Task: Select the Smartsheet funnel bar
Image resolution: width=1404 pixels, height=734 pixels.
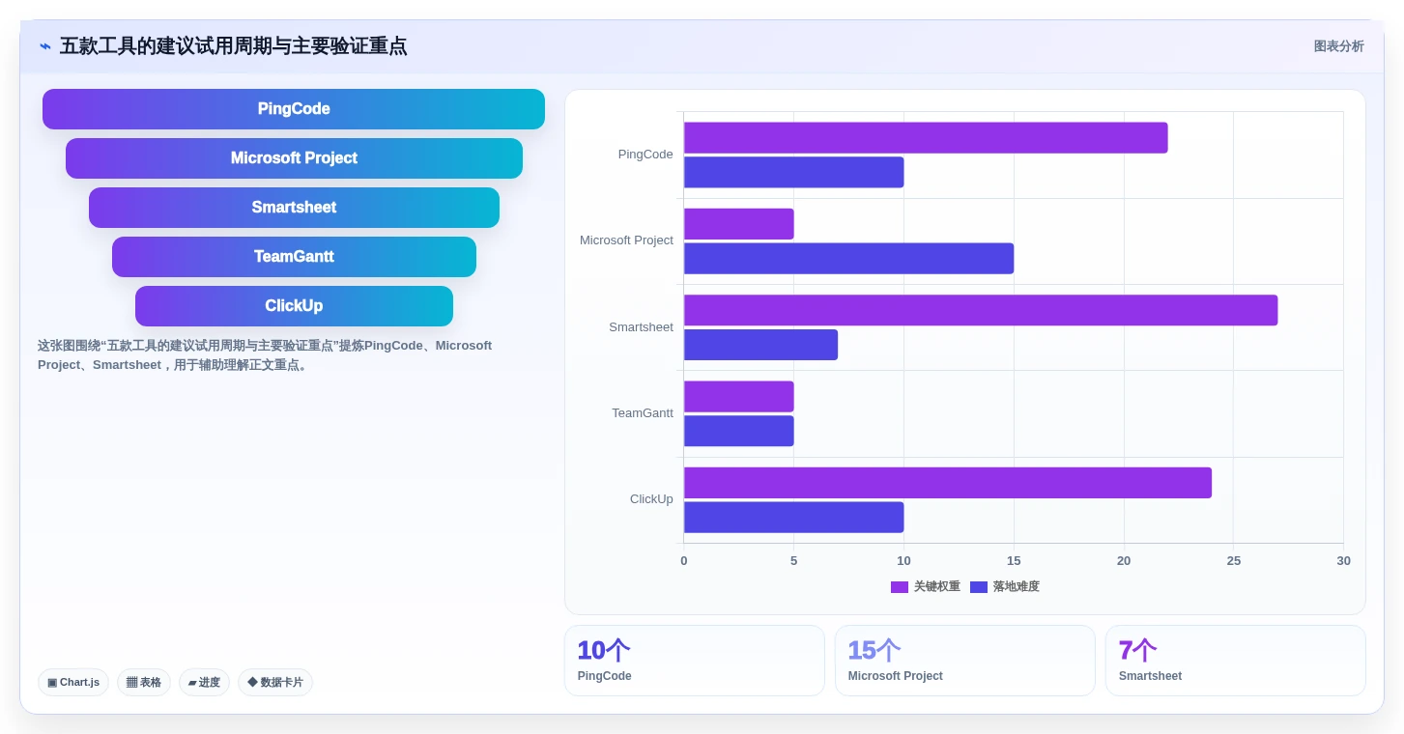Action: [x=294, y=208]
